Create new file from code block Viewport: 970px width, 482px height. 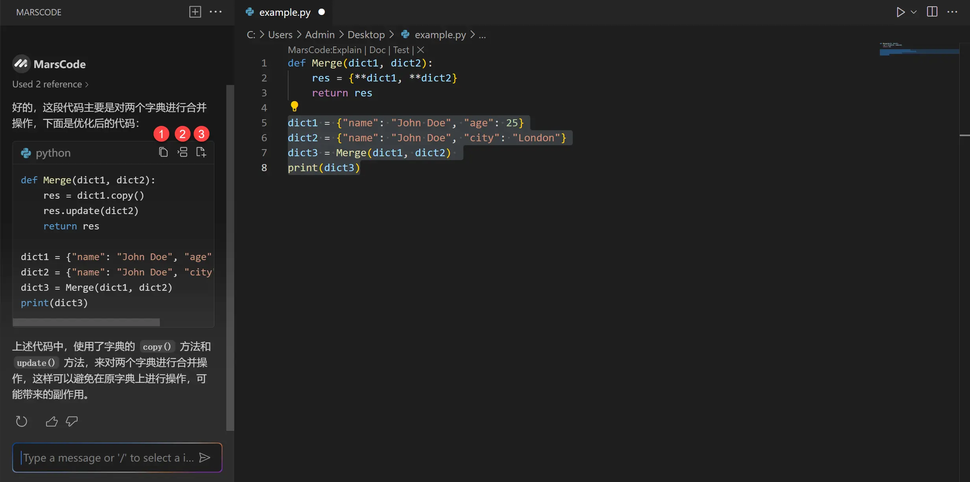tap(201, 152)
